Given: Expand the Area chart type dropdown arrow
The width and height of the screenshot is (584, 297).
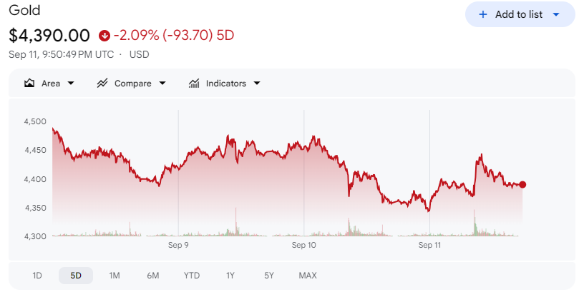Looking at the screenshot, I should click(71, 84).
